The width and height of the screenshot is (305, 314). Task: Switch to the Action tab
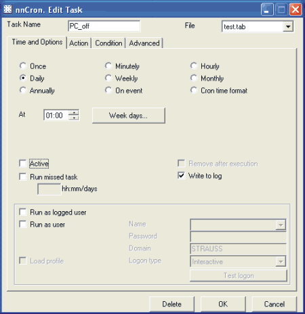(79, 43)
